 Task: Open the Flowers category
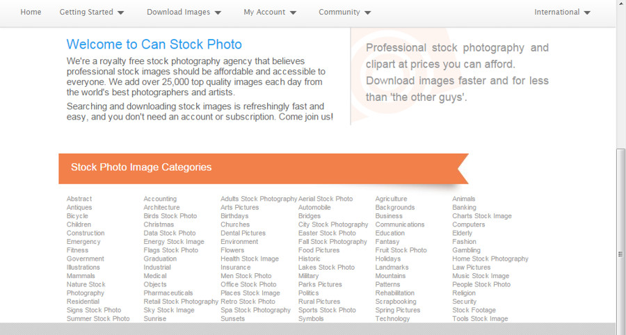click(232, 250)
